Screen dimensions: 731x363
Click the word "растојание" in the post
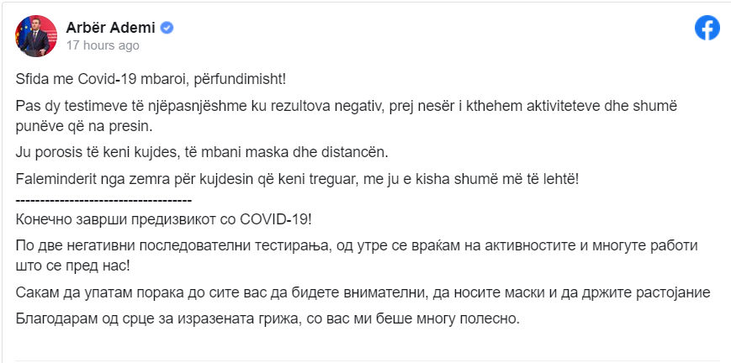674,292
